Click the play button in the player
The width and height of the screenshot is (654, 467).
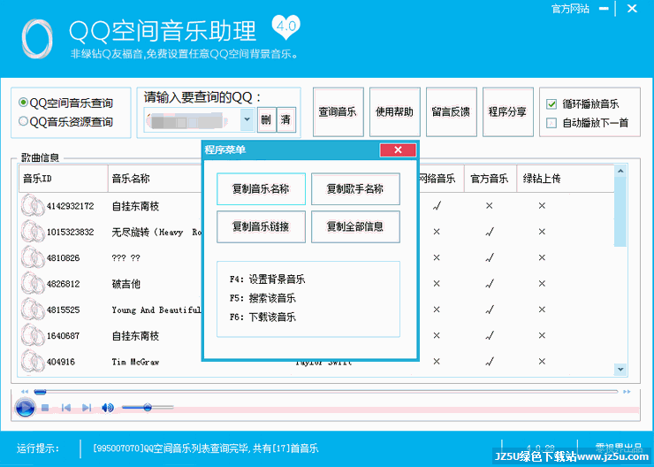point(25,408)
